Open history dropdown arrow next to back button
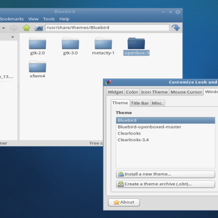 point(3,28)
